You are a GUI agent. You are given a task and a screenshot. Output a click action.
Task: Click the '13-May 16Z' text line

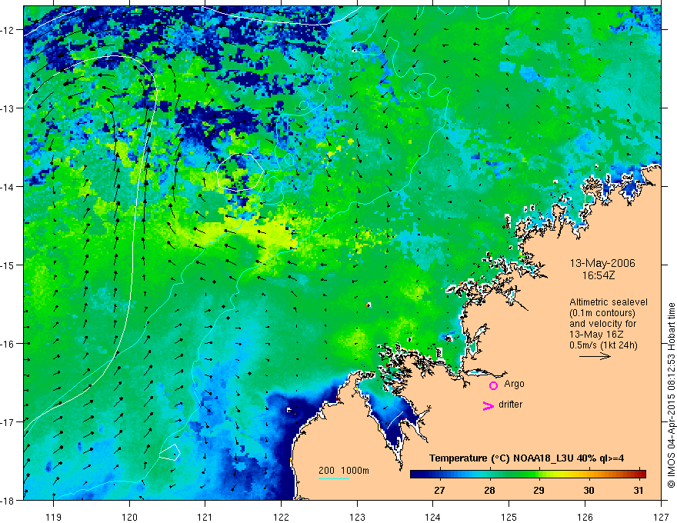point(596,335)
